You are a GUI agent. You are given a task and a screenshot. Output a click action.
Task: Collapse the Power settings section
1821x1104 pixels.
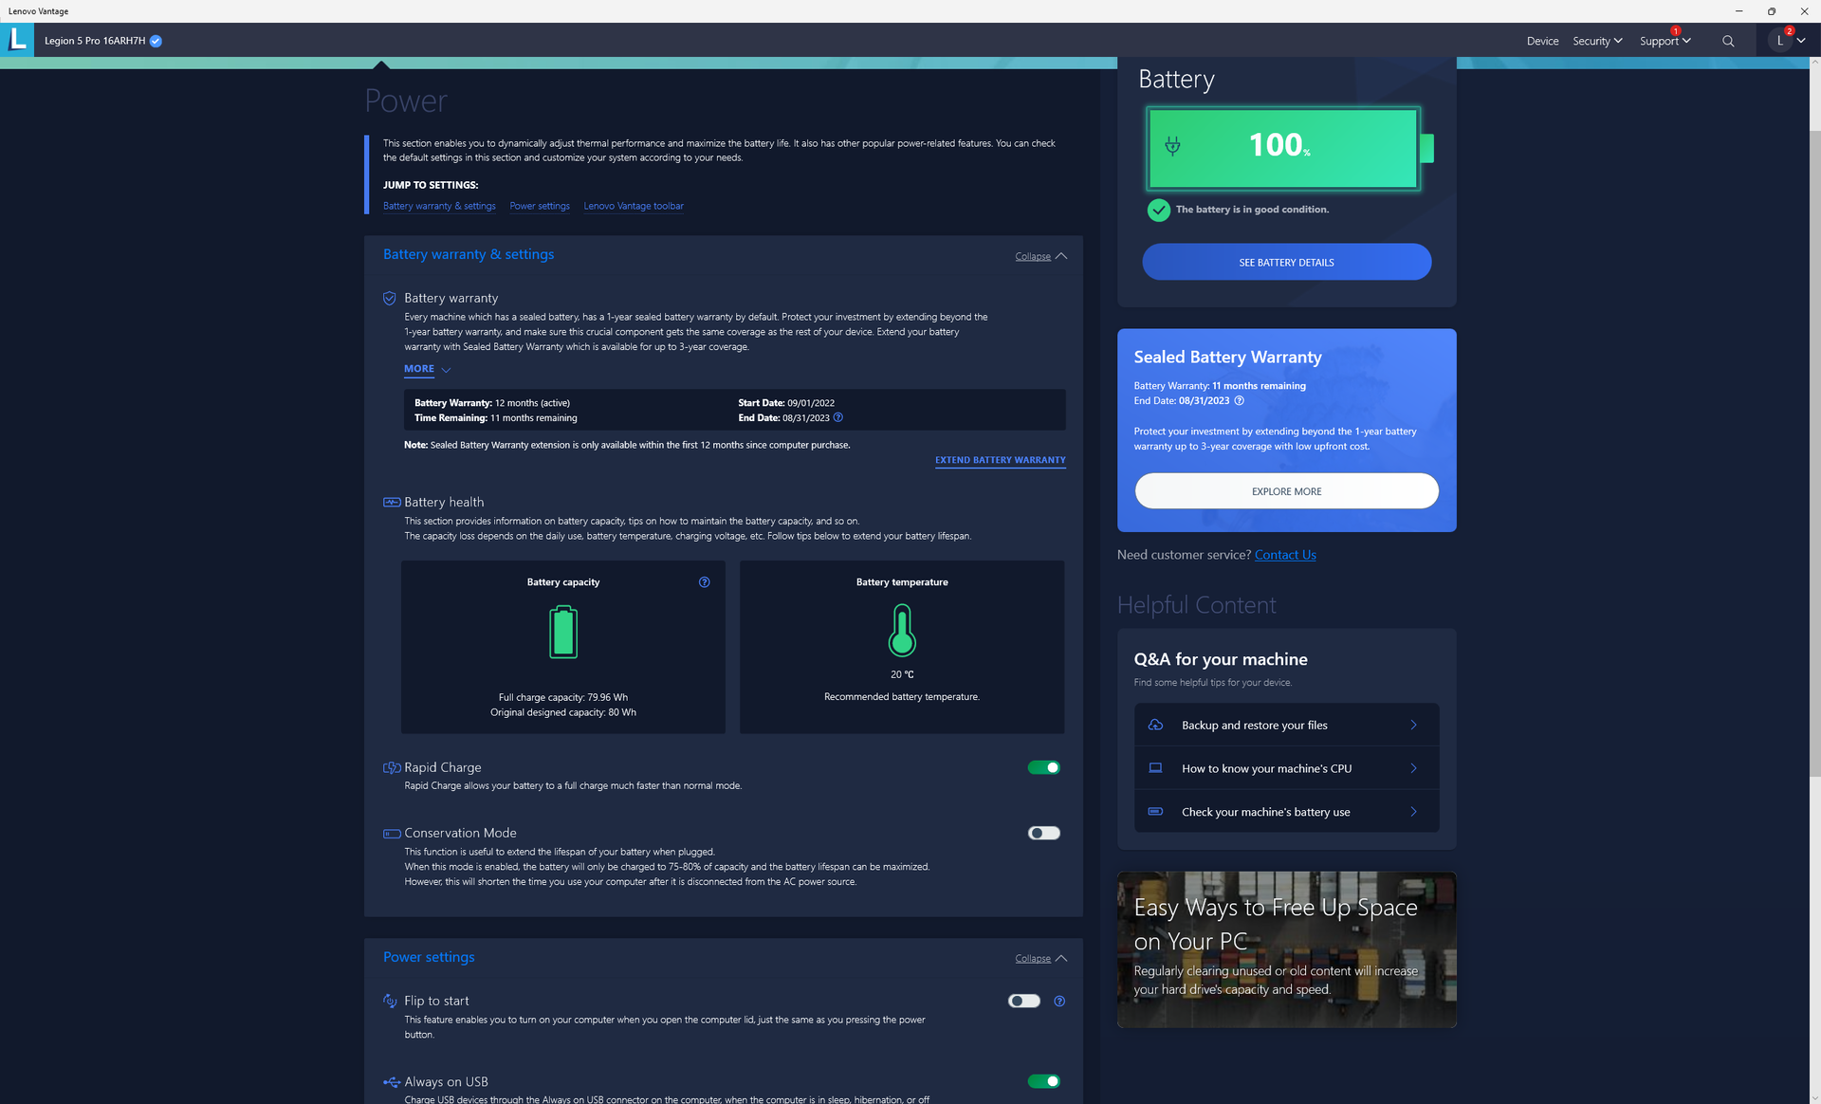pos(1040,958)
